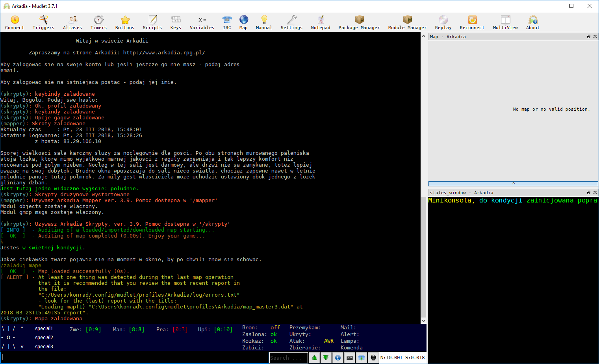Float the Map - Arkadia panel
Viewport: 599px width, 364px height.
point(589,37)
